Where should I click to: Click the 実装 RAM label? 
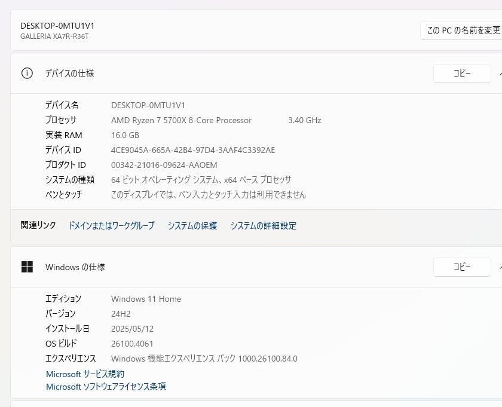[64, 135]
